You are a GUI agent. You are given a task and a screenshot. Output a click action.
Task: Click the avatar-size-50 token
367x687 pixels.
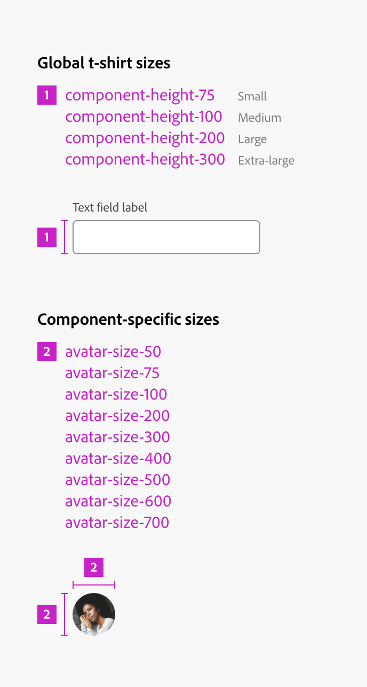(113, 352)
